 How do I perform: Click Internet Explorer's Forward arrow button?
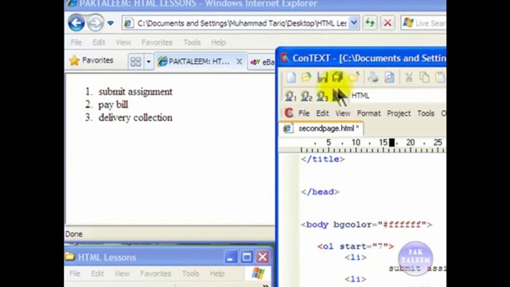coord(95,23)
